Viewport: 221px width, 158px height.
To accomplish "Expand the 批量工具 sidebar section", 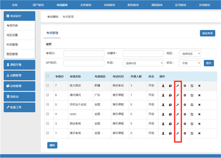I will (x=19, y=107).
